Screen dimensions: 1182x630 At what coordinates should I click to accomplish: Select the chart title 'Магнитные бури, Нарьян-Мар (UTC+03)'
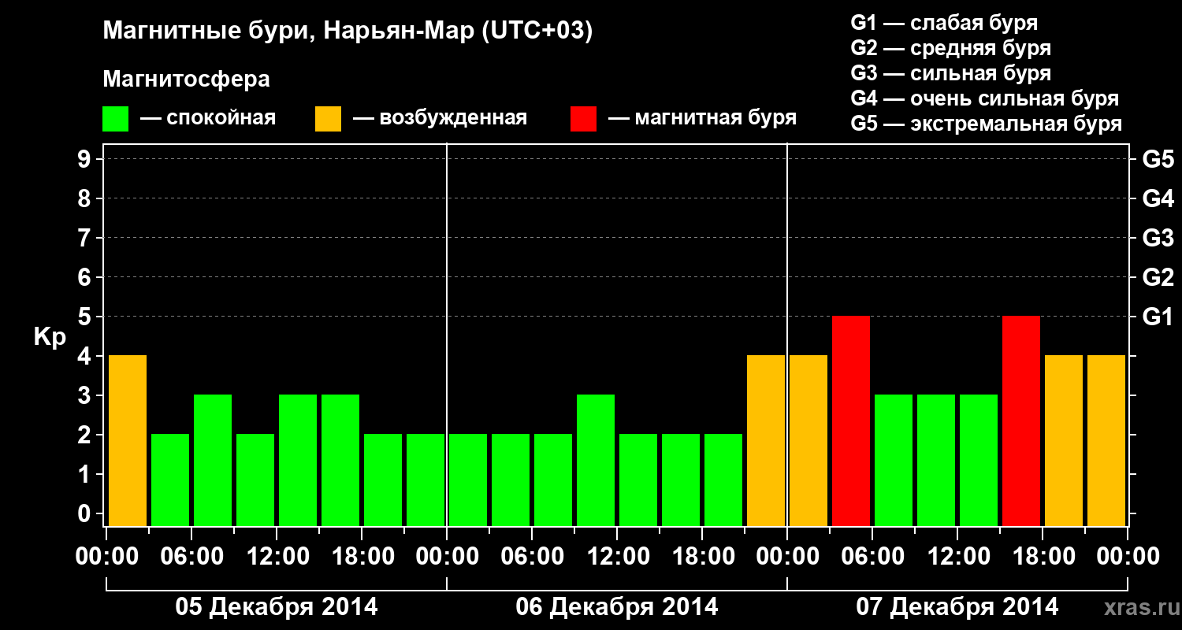click(x=348, y=31)
